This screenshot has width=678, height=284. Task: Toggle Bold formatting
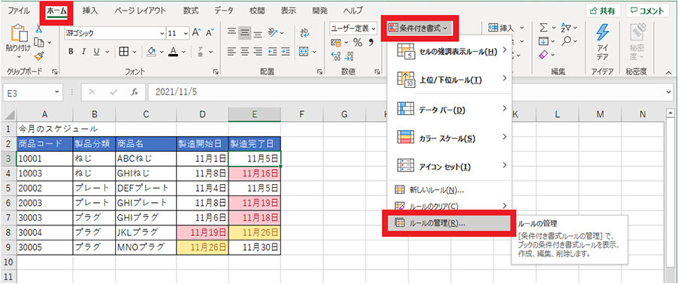point(71,52)
